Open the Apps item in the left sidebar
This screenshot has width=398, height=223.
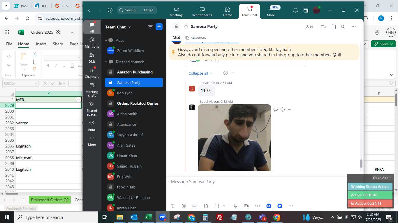[x=92, y=126]
